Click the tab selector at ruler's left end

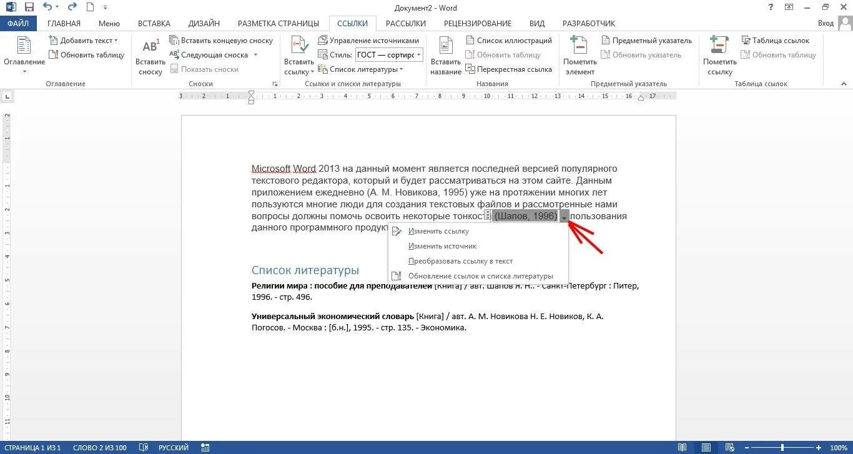(x=7, y=97)
